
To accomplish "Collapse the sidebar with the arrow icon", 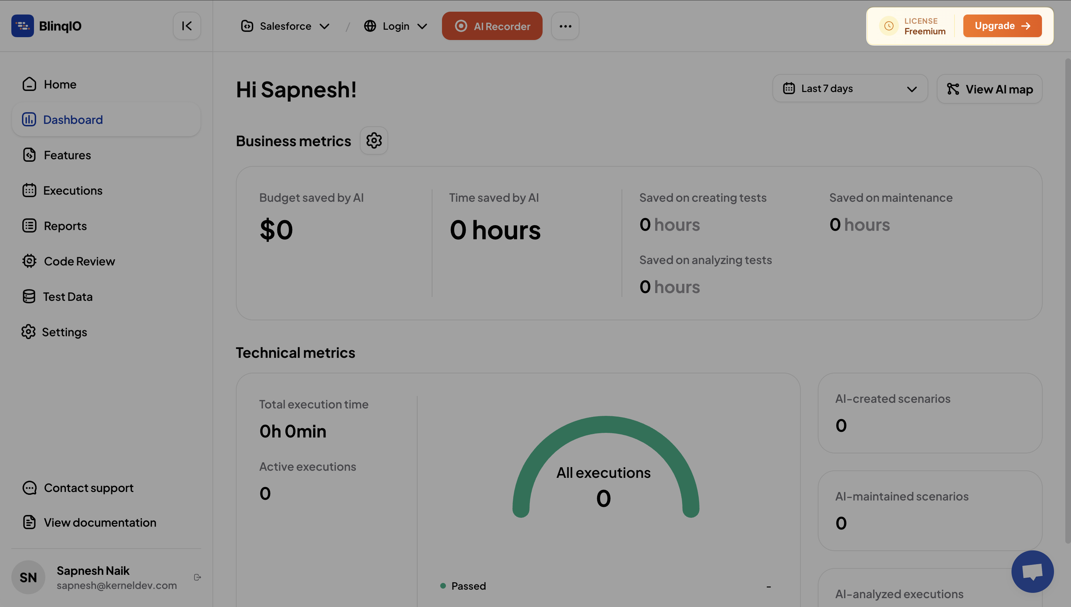I will (x=187, y=26).
